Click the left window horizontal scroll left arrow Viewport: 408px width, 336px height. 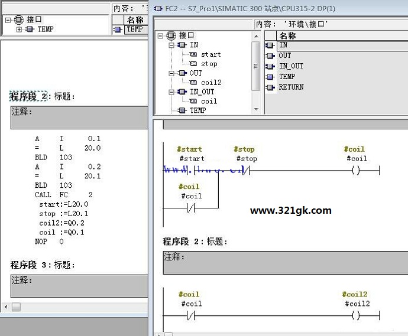pos(6,307)
